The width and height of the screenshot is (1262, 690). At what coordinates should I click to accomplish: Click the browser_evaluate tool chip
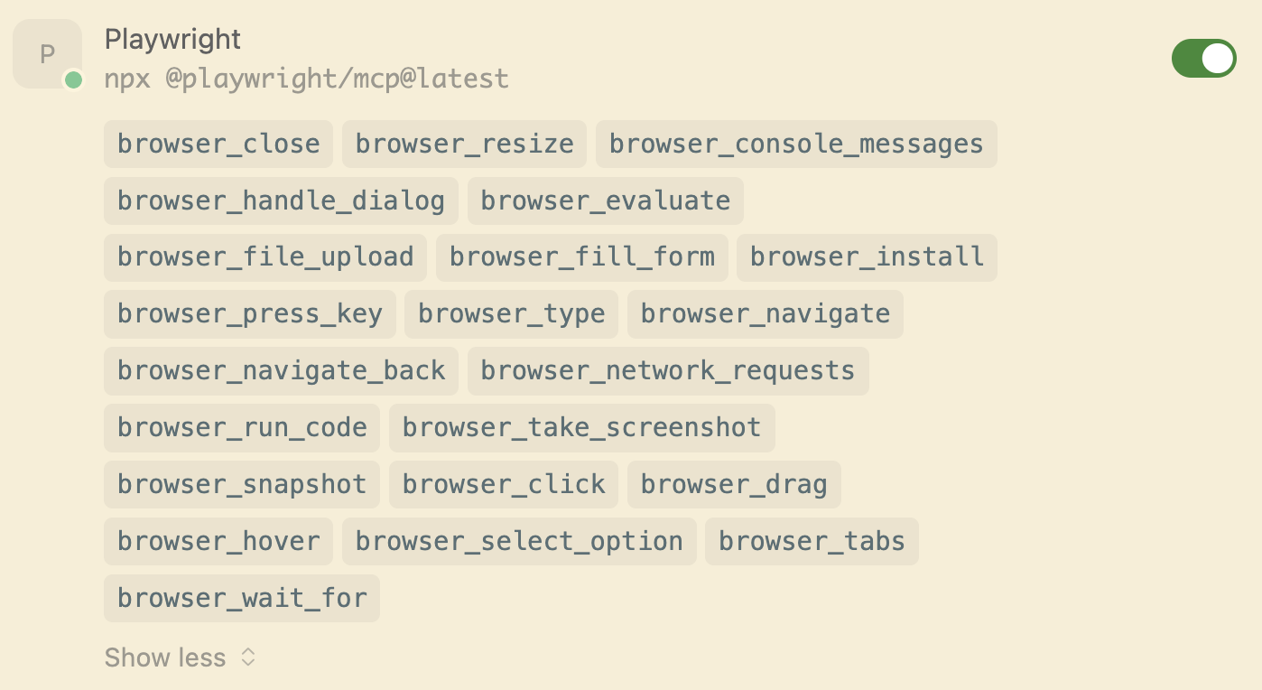pos(605,200)
